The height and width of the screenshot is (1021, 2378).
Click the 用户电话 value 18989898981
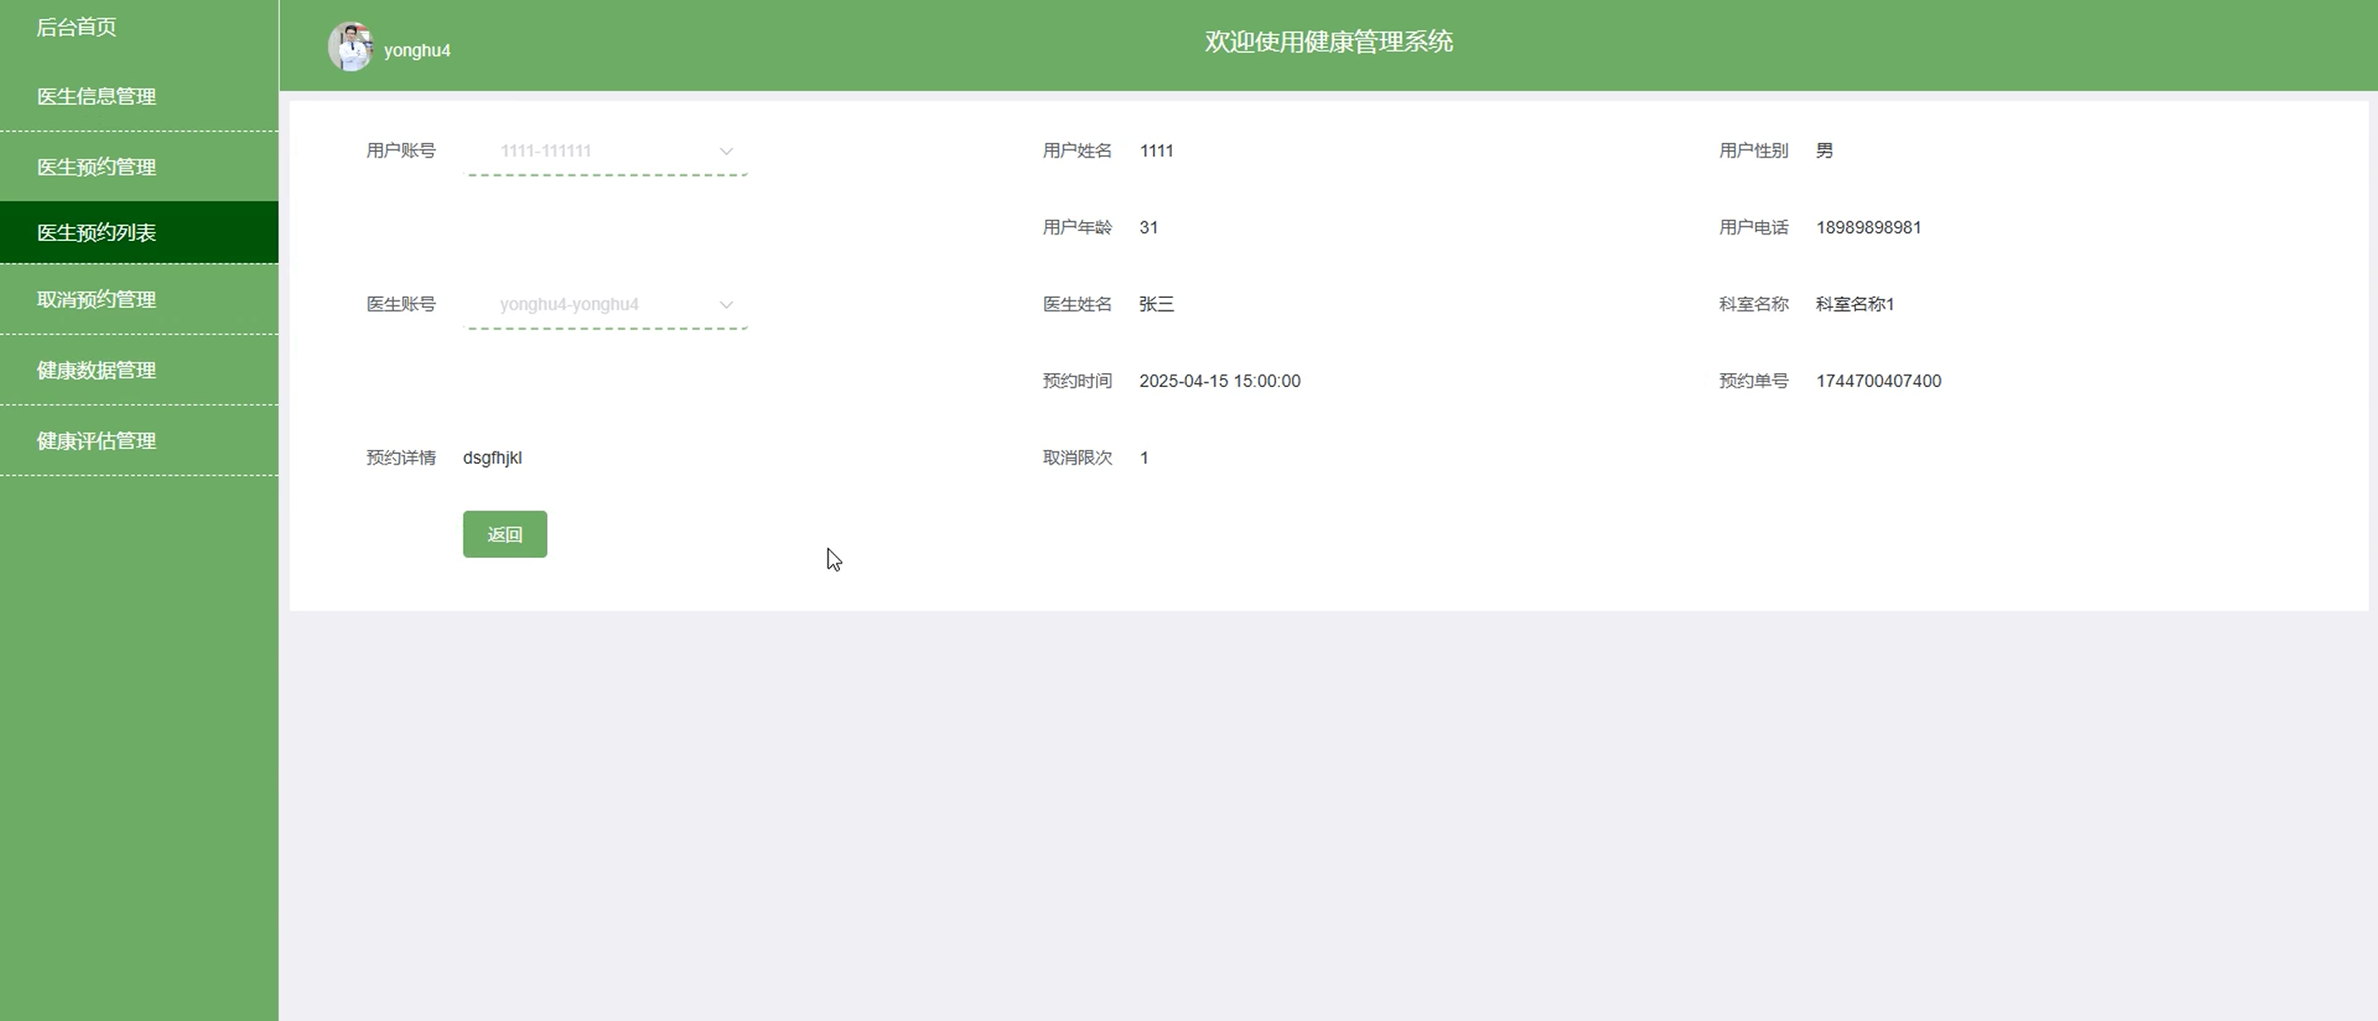coord(1868,228)
